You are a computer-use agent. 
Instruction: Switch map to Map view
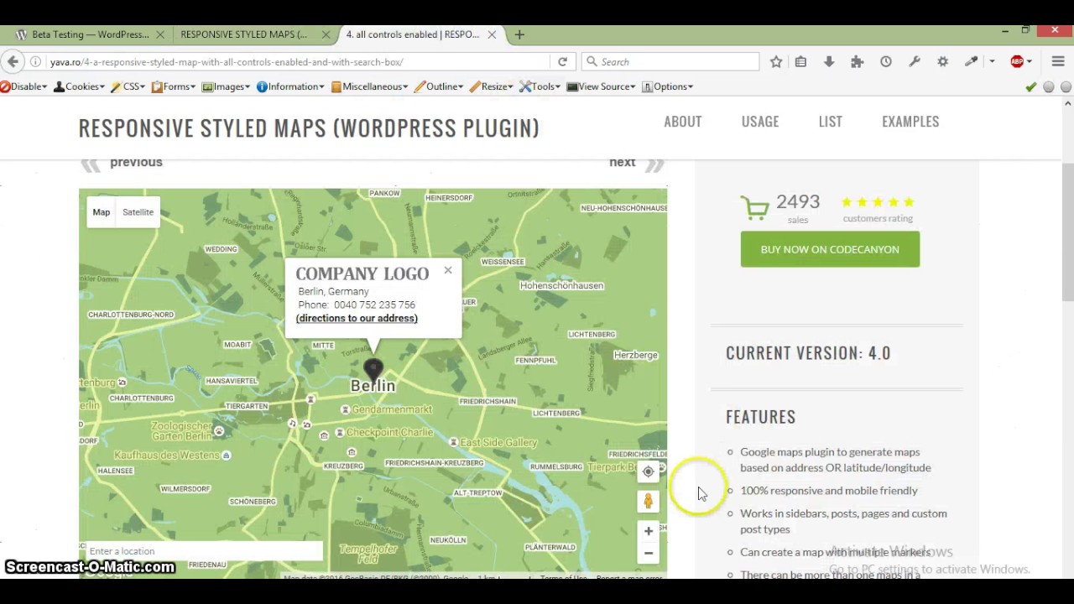102,212
